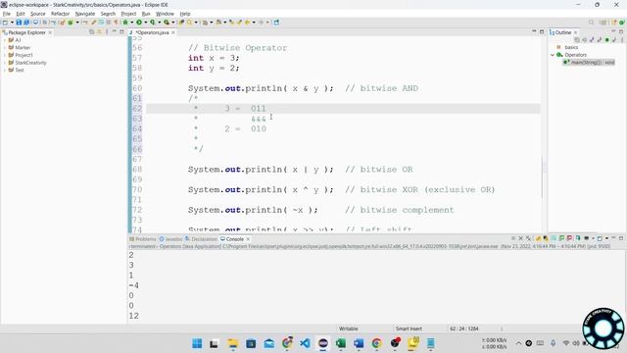Image resolution: width=627 pixels, height=353 pixels.
Task: Maximize the editor area
Action: click(542, 31)
